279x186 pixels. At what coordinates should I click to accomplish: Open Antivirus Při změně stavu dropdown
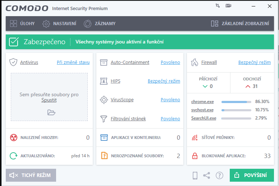(73, 62)
